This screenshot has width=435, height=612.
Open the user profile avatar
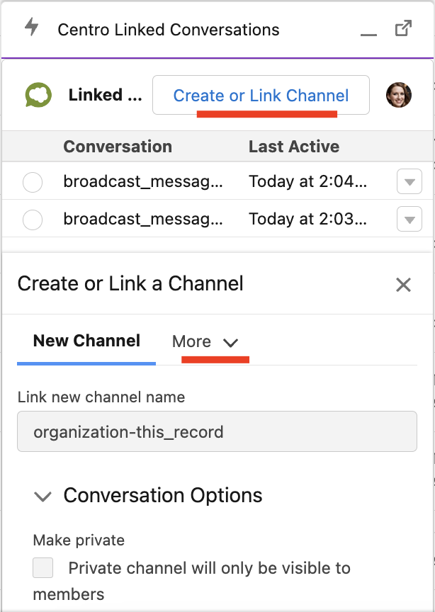point(399,95)
